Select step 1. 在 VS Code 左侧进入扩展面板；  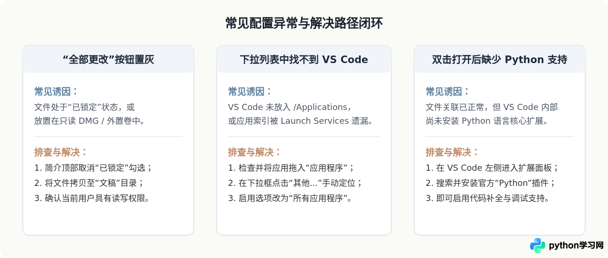[493, 168]
